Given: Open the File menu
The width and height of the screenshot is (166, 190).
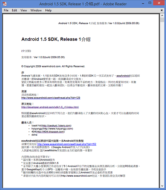Looking at the screenshot, I should 6,10.
